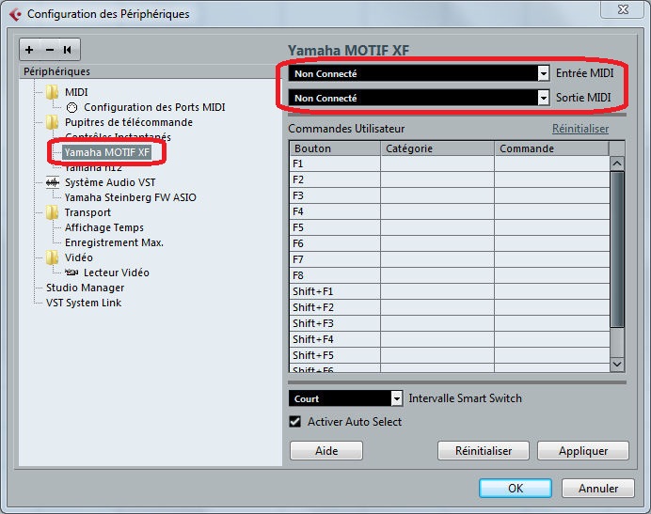Click the add device plus icon

(x=30, y=50)
